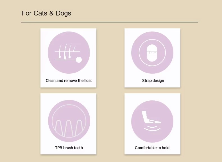The image size is (222, 162).
Task: Click 'Clean and remove the float' label
Action: [69, 80]
